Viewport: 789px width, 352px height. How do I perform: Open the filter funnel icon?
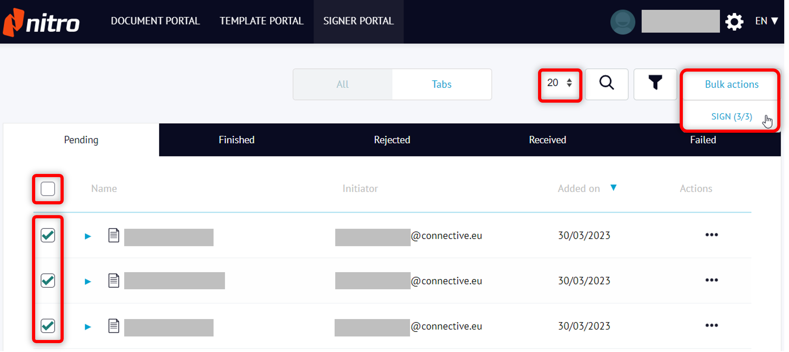pos(655,84)
